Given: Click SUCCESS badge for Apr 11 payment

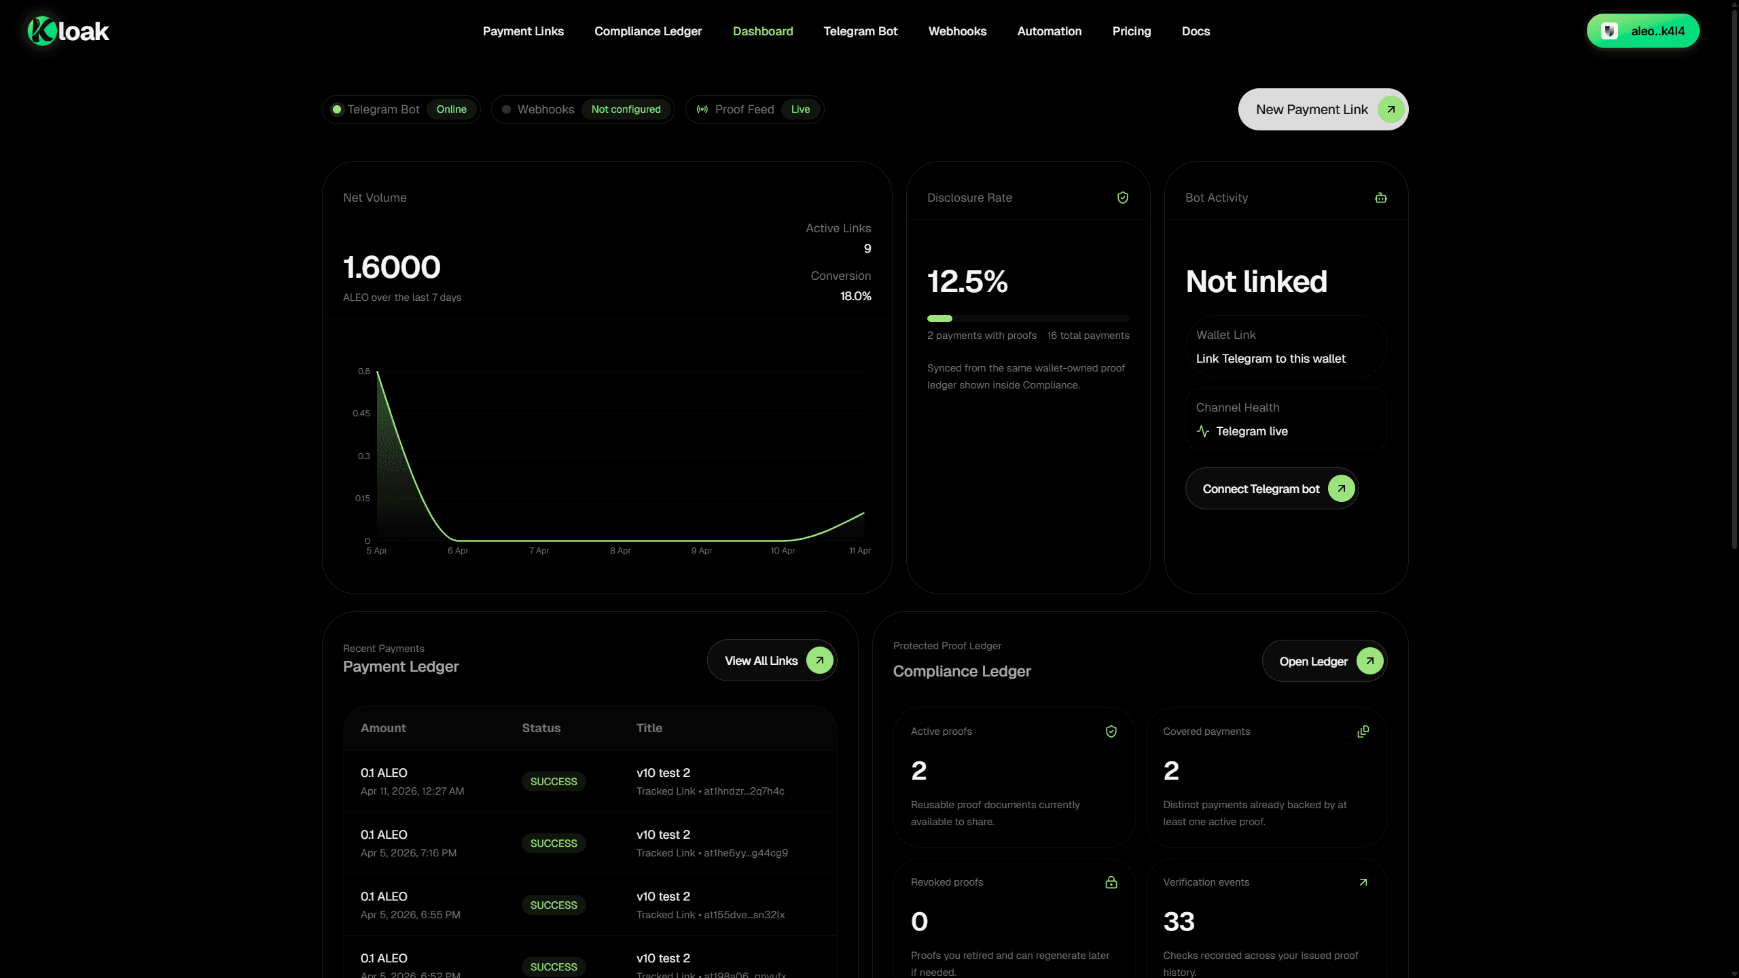Looking at the screenshot, I should click(554, 782).
